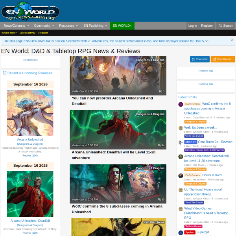Go to the EN WORLD+ tab
236x236 pixels.
pos(122,26)
